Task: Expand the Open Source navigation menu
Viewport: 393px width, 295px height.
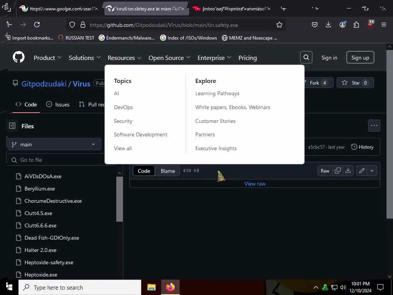Action: pos(169,58)
